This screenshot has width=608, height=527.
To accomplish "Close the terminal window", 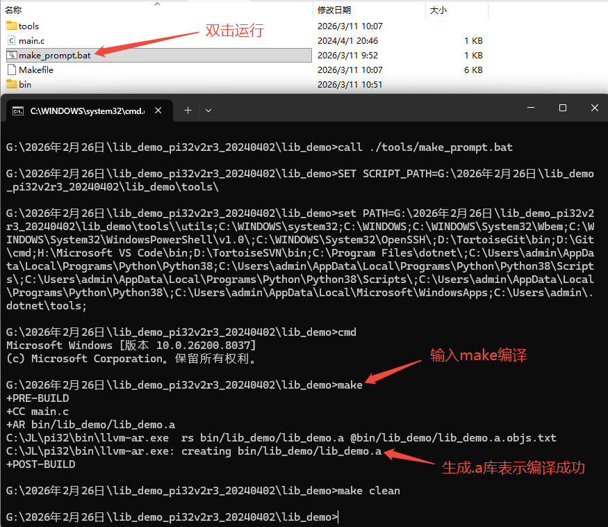I will tap(594, 108).
